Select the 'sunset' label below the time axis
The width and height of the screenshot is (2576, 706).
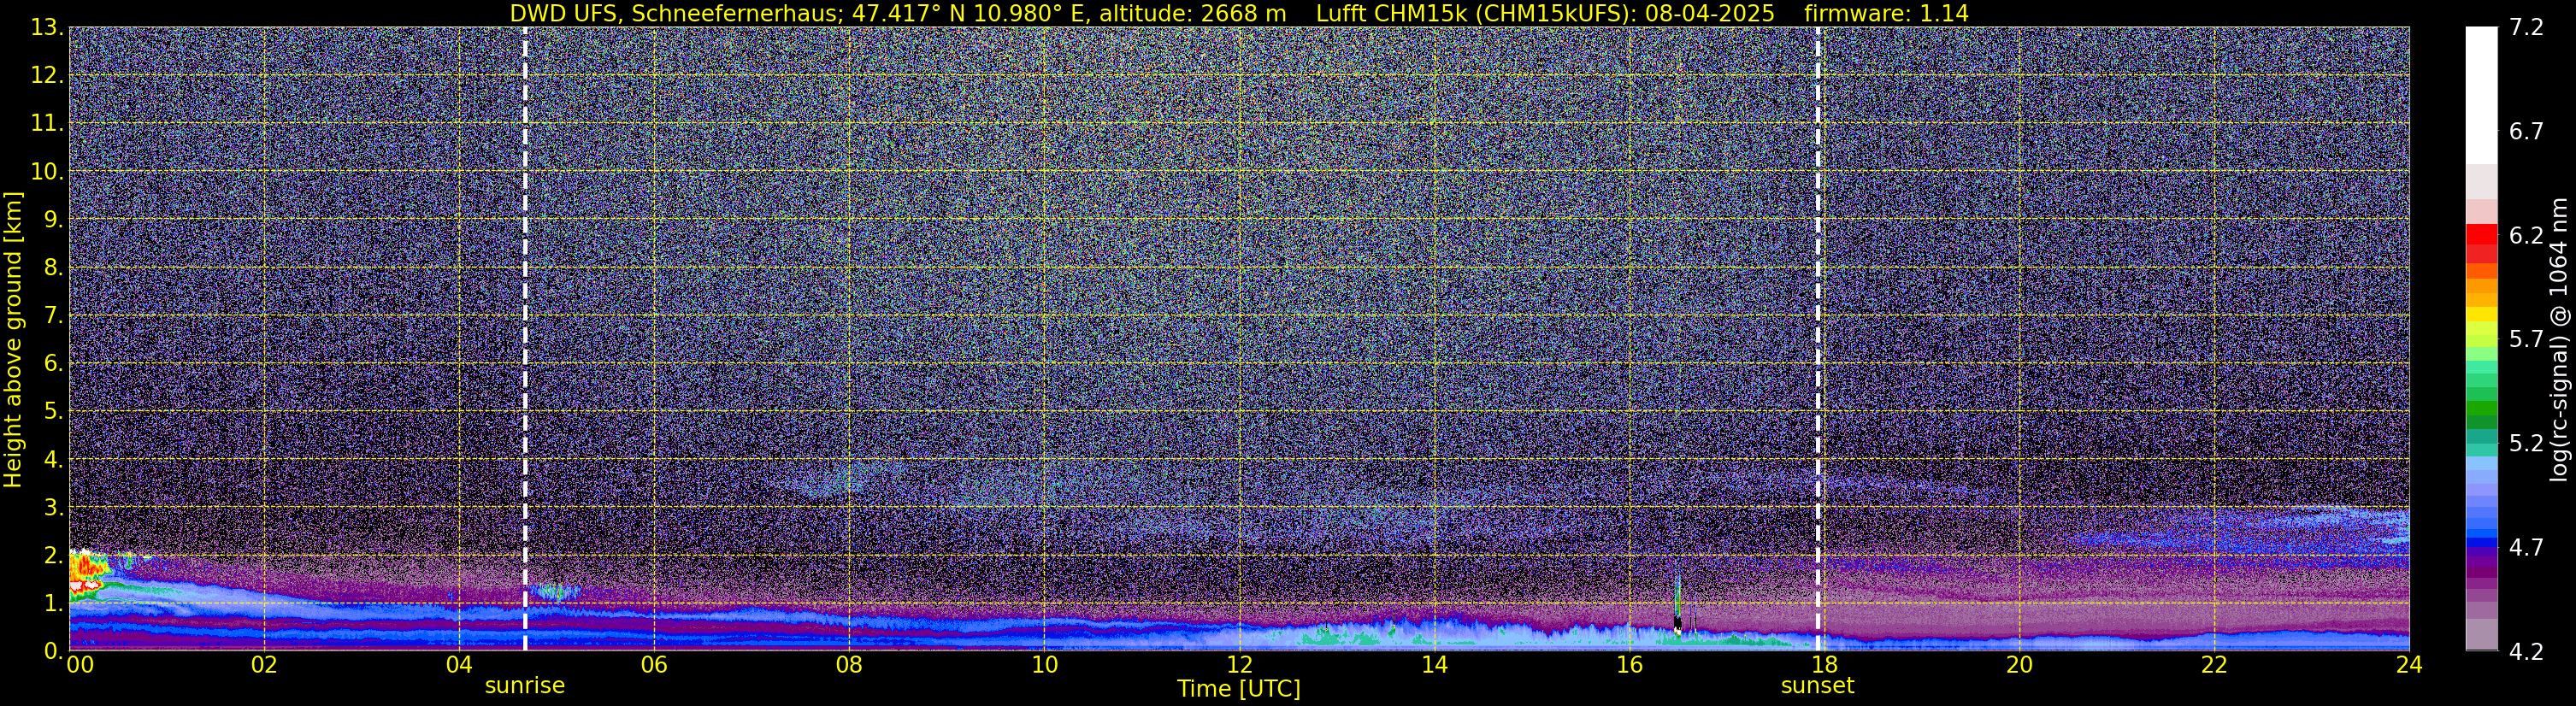coord(1817,686)
